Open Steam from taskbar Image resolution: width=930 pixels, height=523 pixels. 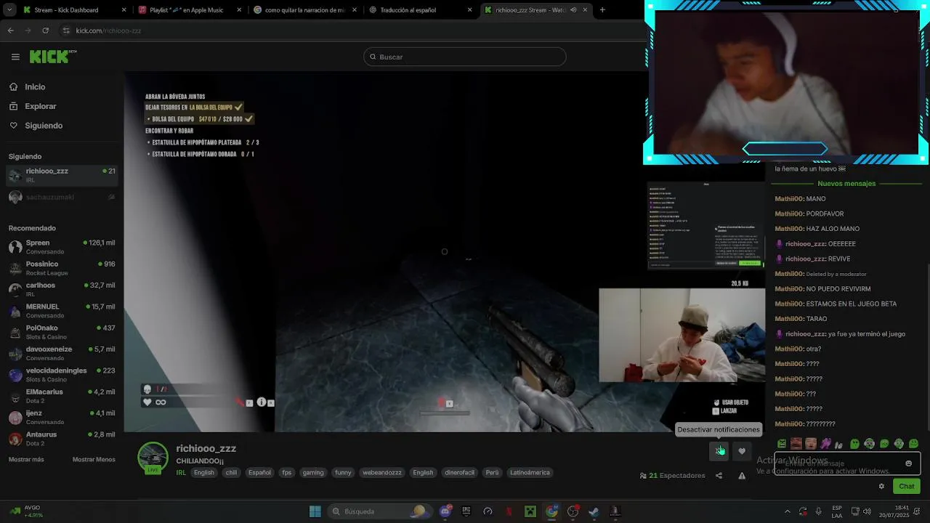[x=594, y=511]
